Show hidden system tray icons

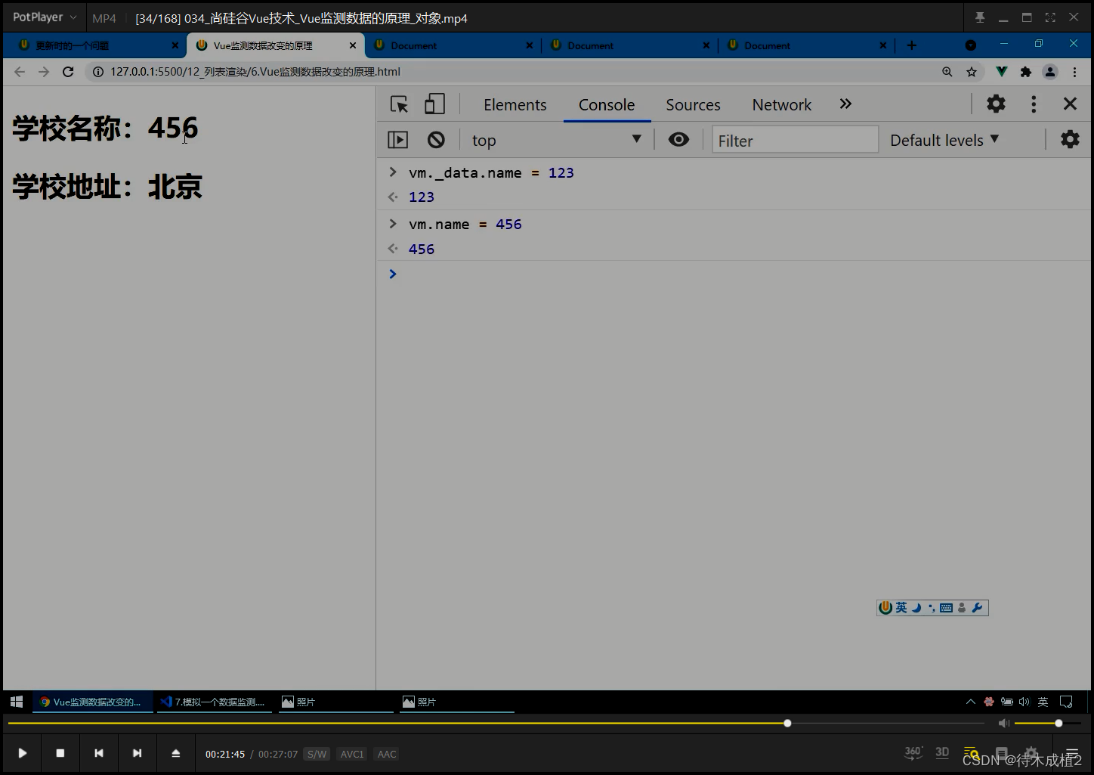(x=971, y=702)
